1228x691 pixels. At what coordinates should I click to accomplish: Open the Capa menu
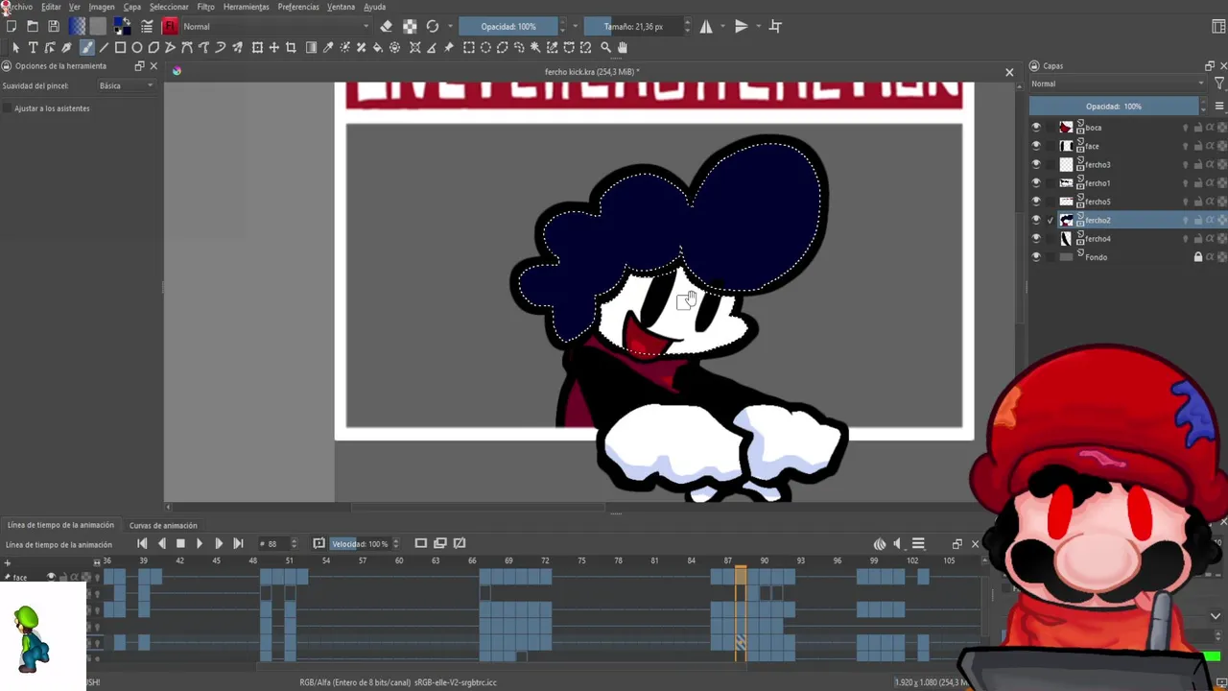point(131,7)
